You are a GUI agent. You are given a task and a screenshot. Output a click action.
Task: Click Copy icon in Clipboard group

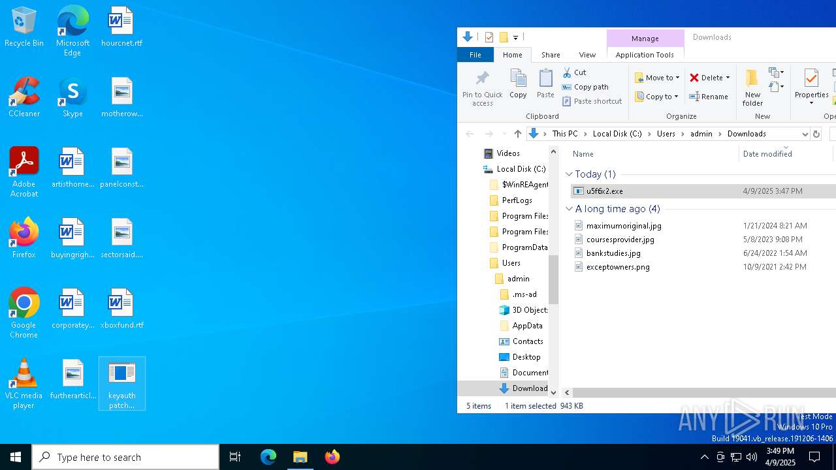[x=518, y=84]
